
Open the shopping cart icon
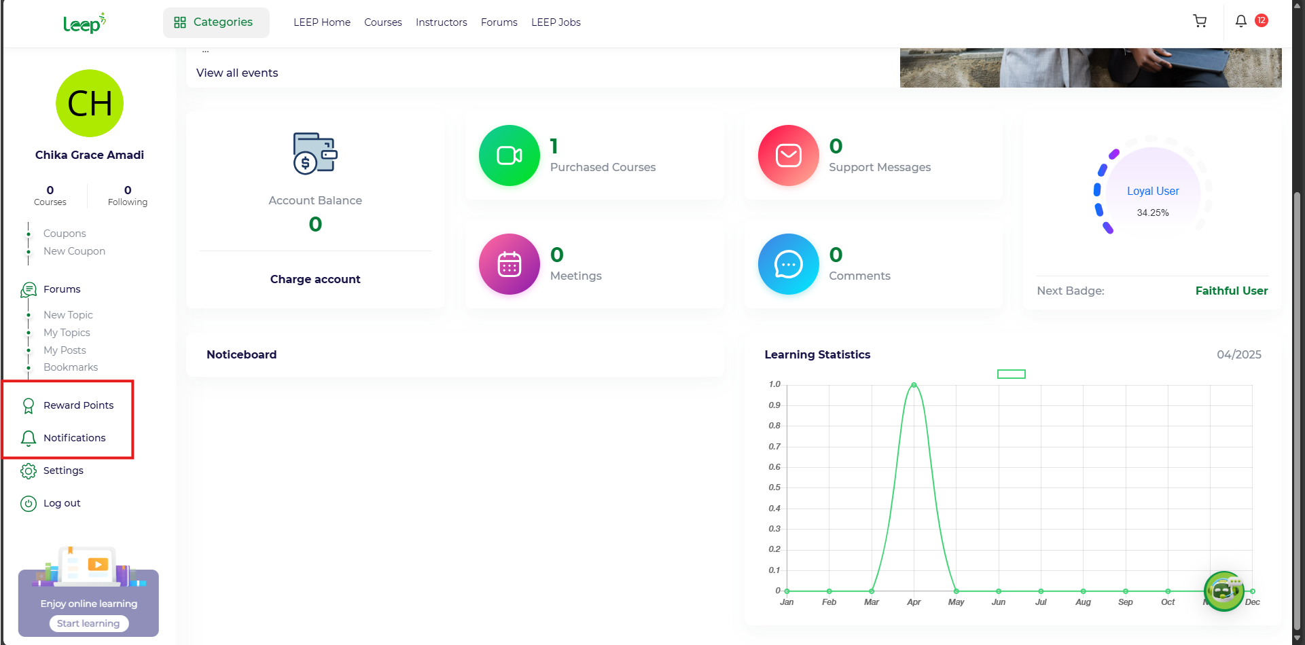pyautogui.click(x=1200, y=21)
